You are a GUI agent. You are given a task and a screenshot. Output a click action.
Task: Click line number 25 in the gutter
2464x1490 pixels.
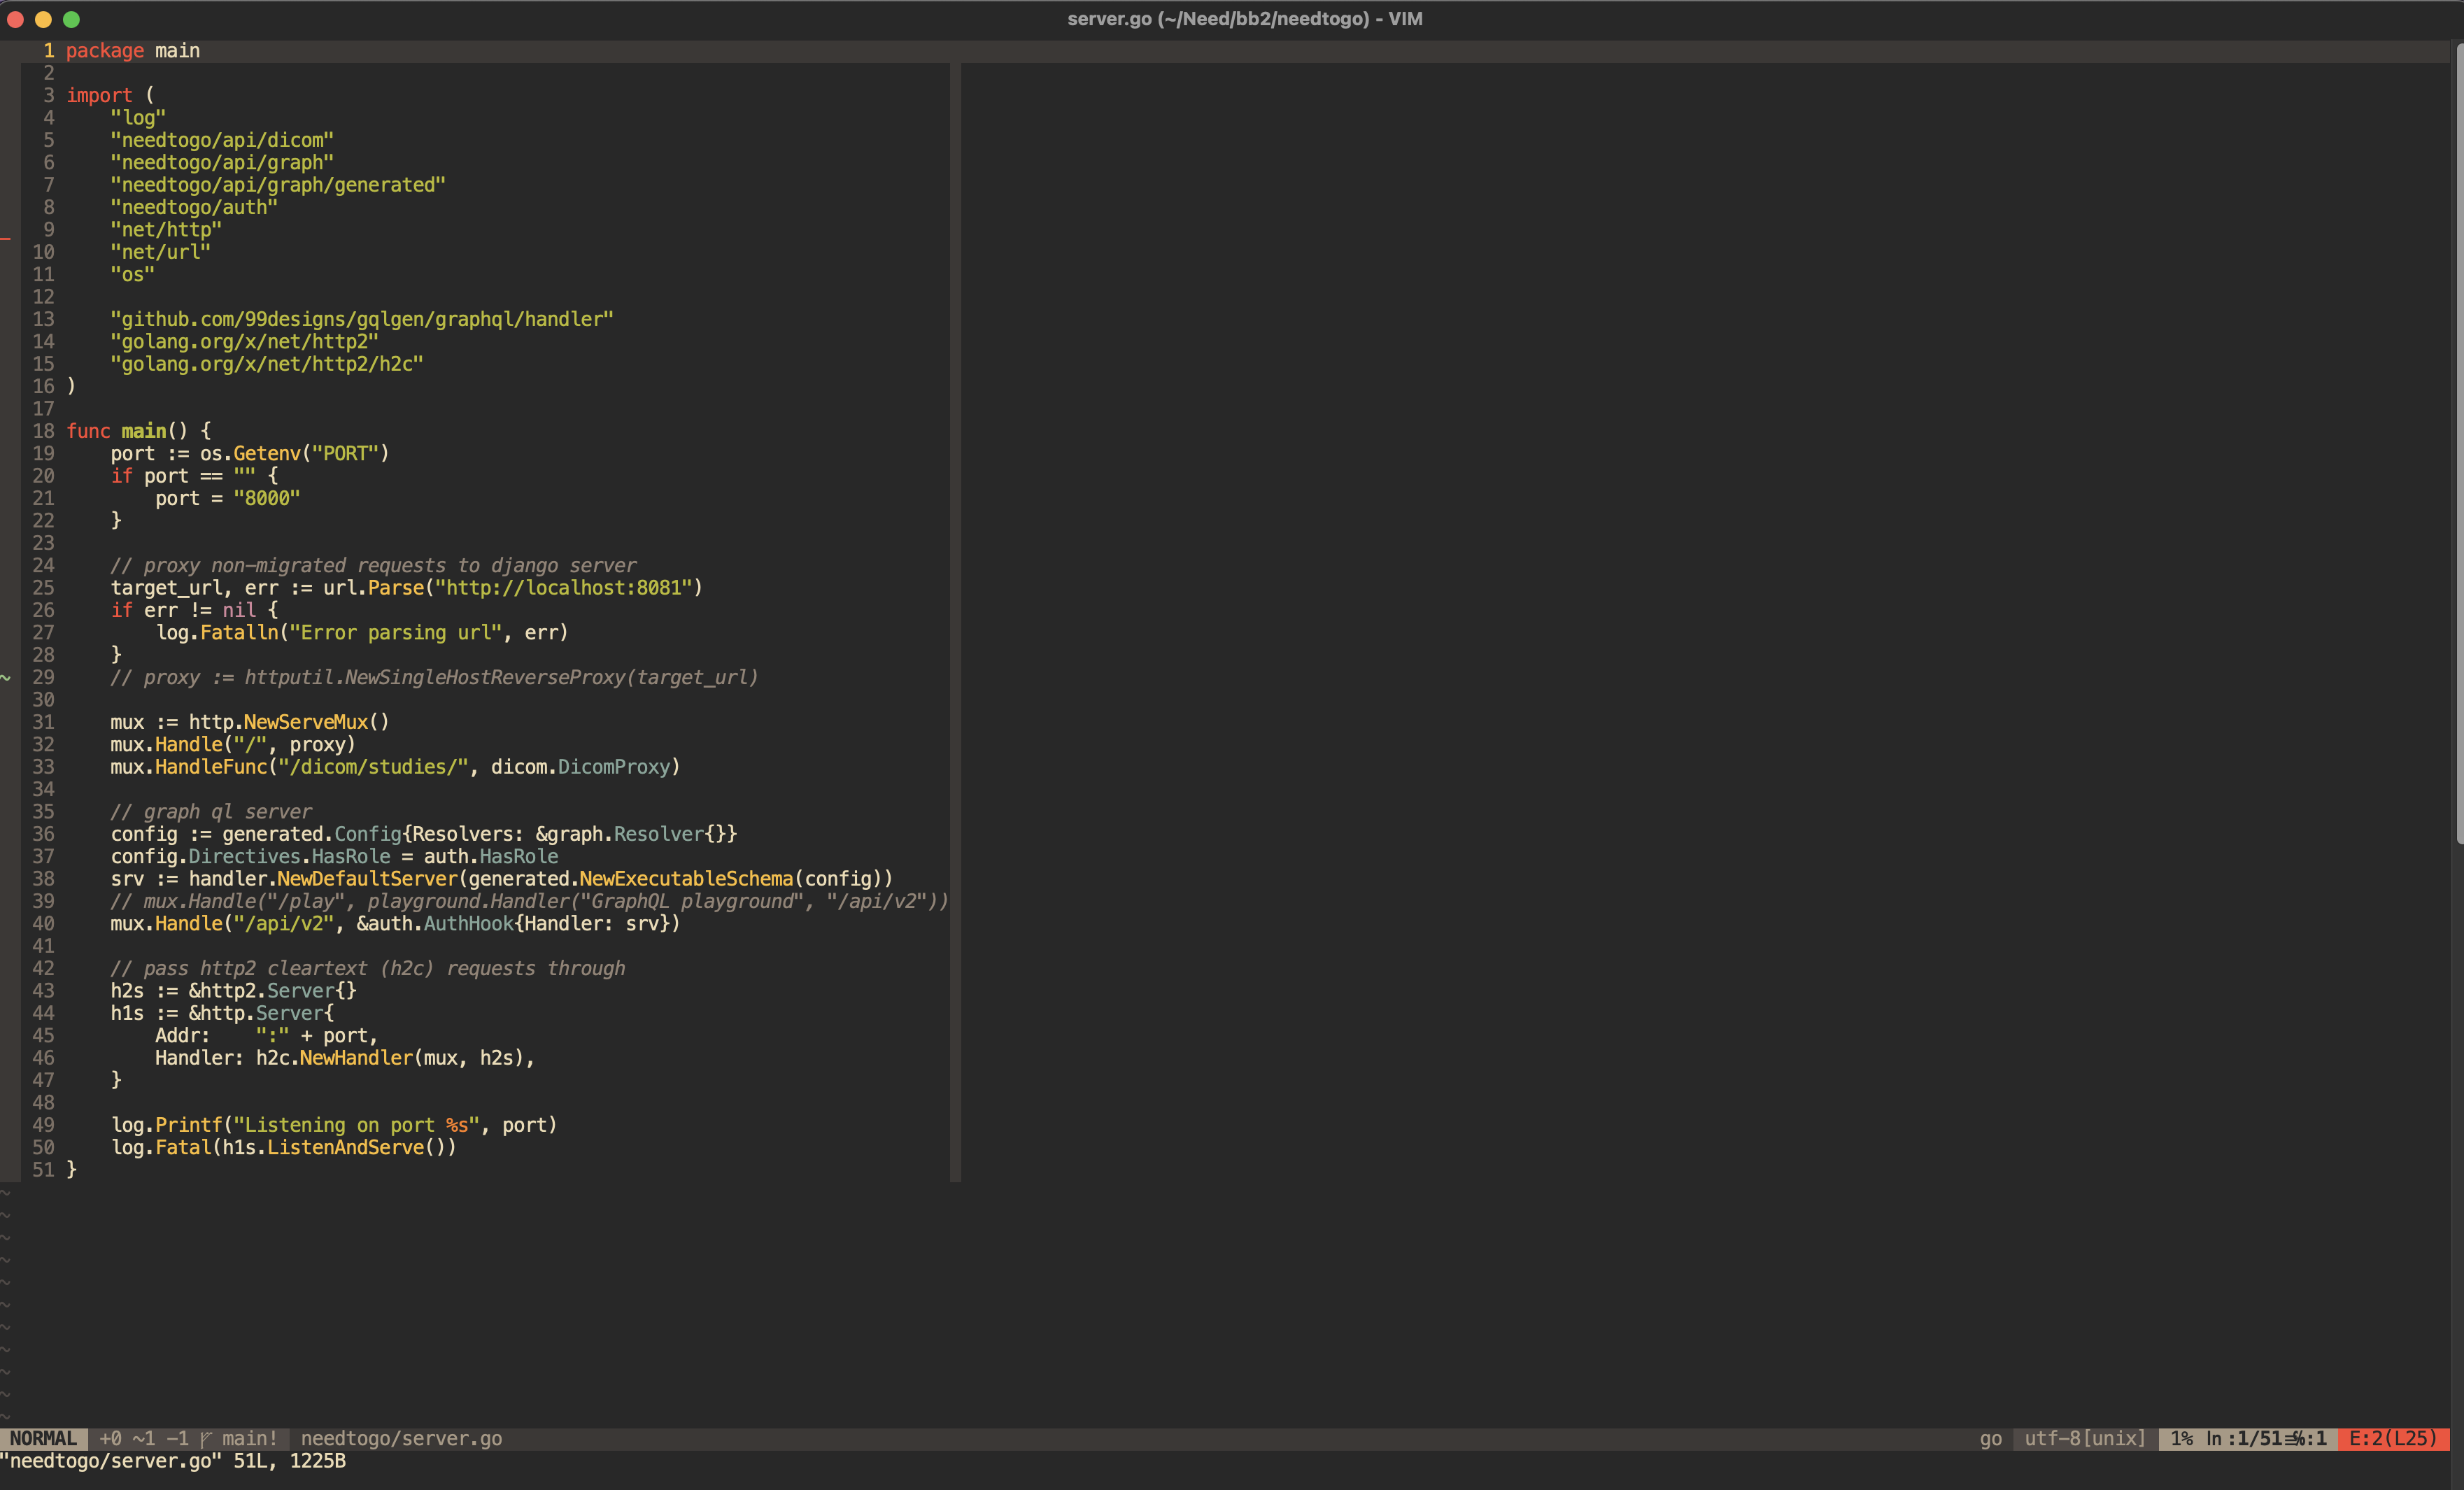(x=43, y=588)
